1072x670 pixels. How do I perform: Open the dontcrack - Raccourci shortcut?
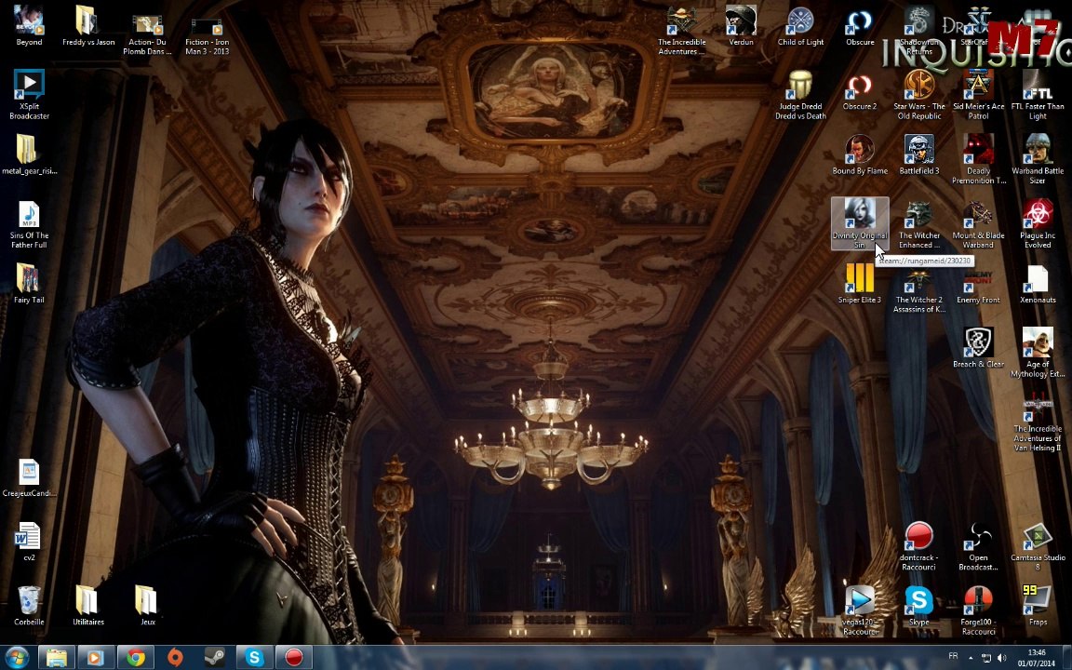coord(919,545)
